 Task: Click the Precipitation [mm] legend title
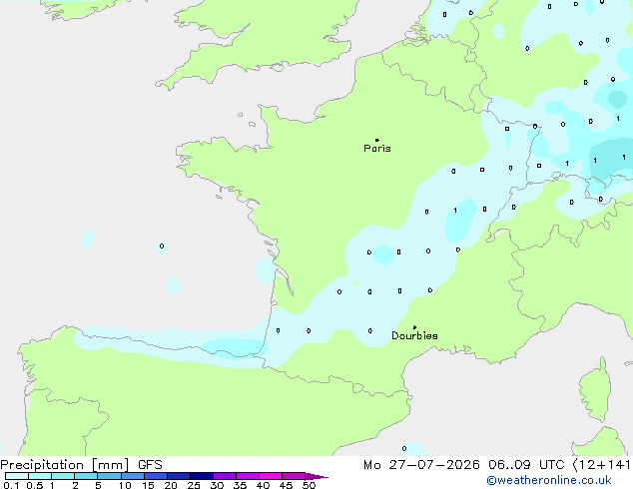point(65,465)
